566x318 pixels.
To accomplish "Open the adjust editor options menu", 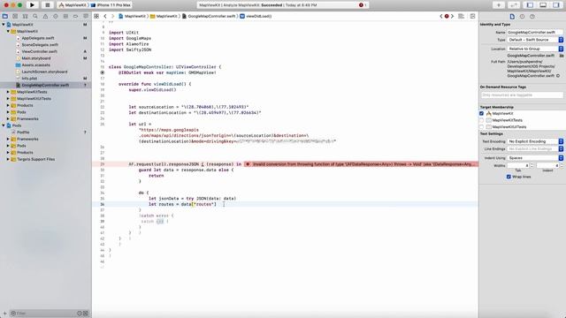I will click(x=462, y=16).
